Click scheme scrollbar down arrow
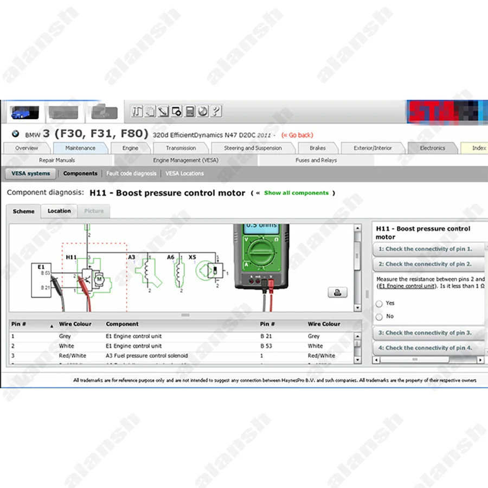Viewport: 488px width, 488px height. [358, 308]
